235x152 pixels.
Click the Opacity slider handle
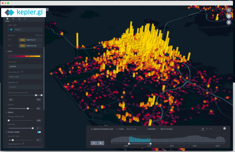click(28, 109)
